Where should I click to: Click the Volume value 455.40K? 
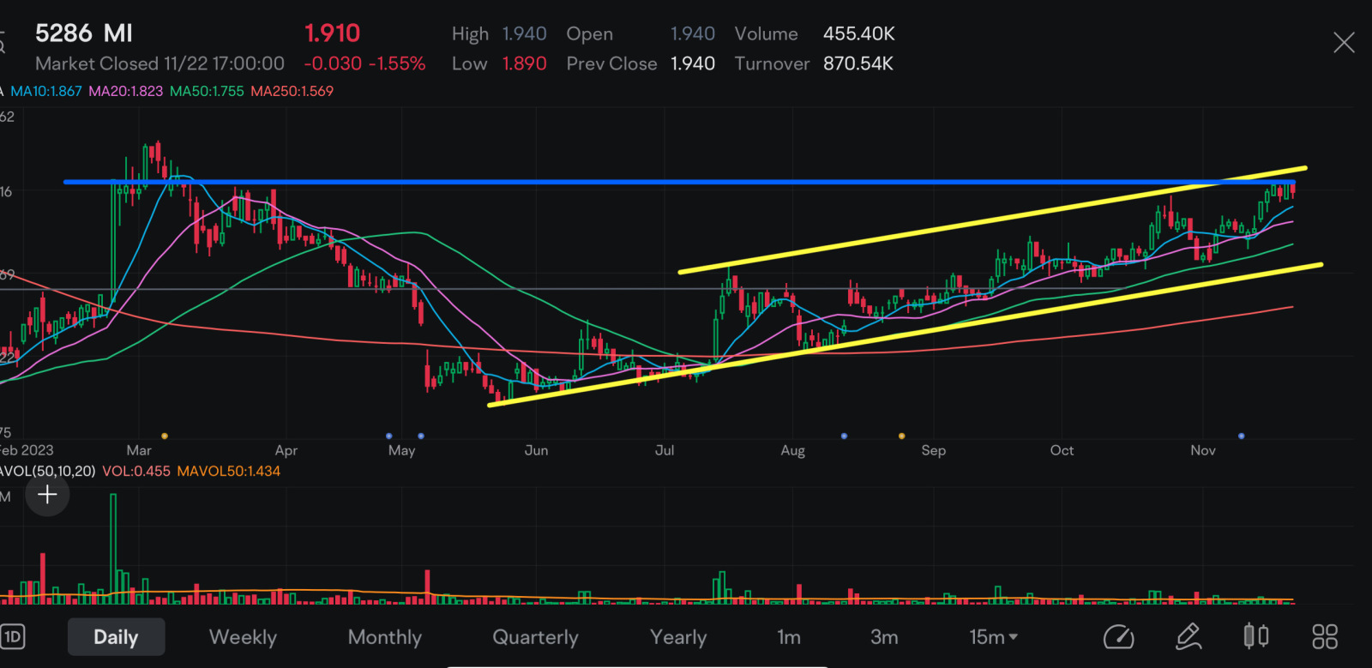(858, 33)
